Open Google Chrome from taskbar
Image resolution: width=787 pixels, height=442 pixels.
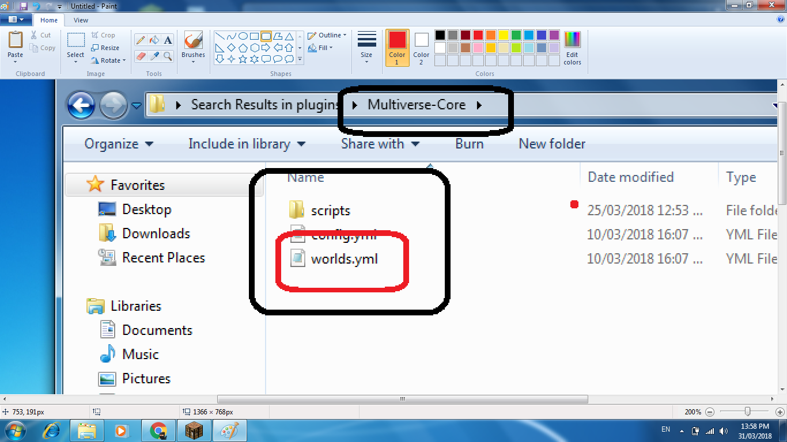pos(158,430)
